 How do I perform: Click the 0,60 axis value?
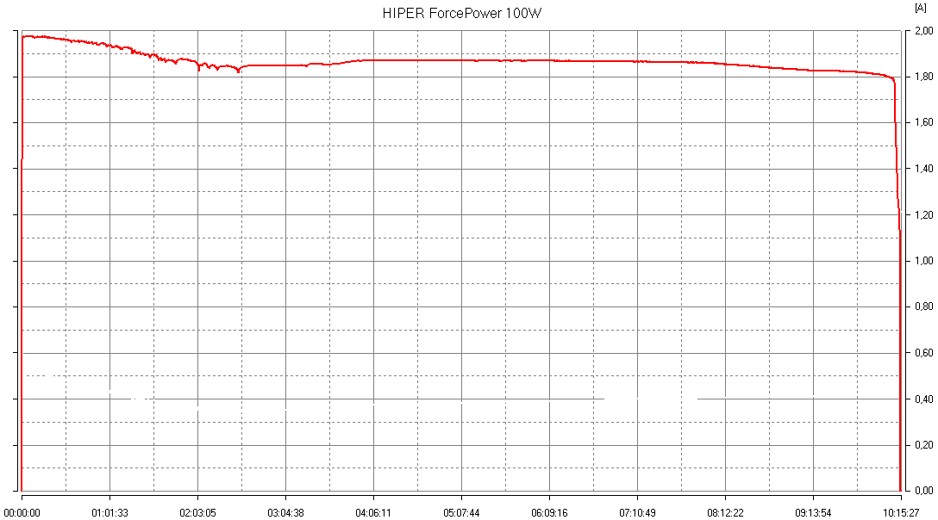tap(923, 353)
